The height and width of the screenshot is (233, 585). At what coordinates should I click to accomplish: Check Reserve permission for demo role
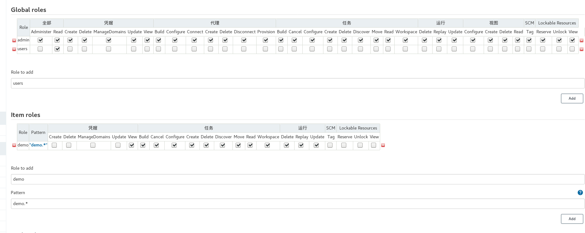click(x=344, y=145)
